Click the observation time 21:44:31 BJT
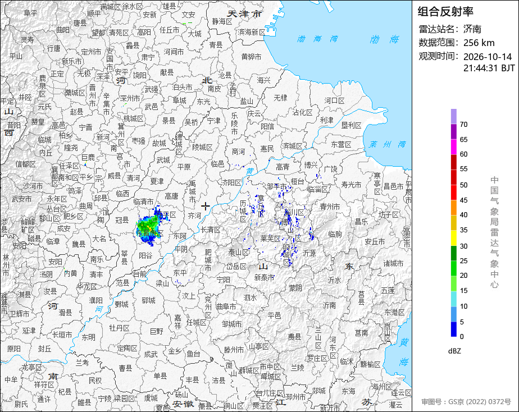This screenshot has width=519, height=412. (489, 68)
